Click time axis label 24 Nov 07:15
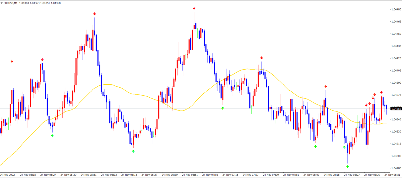The height and width of the screenshot is (178, 402). 230,175
